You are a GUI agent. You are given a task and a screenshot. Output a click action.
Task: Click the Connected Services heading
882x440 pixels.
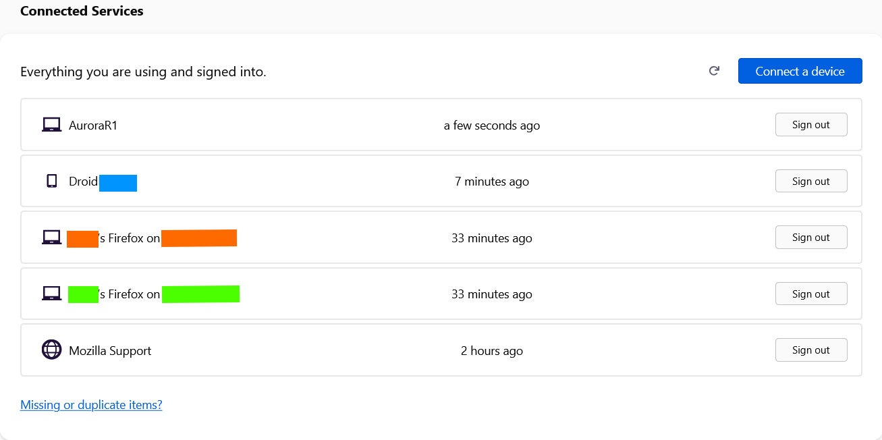[x=82, y=11]
